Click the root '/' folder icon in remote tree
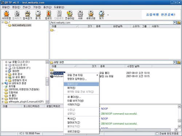The height and width of the screenshot is (136, 182). (x=6, y=22)
